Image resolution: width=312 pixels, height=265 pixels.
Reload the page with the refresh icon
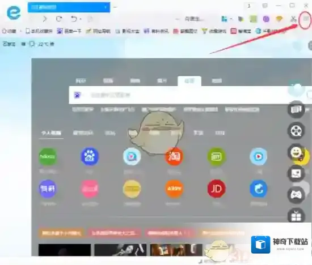pos(59,19)
